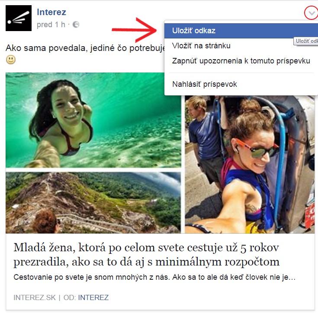Click the Interez page profile logo
Image resolution: width=318 pixels, height=313 pixels.
point(19,18)
